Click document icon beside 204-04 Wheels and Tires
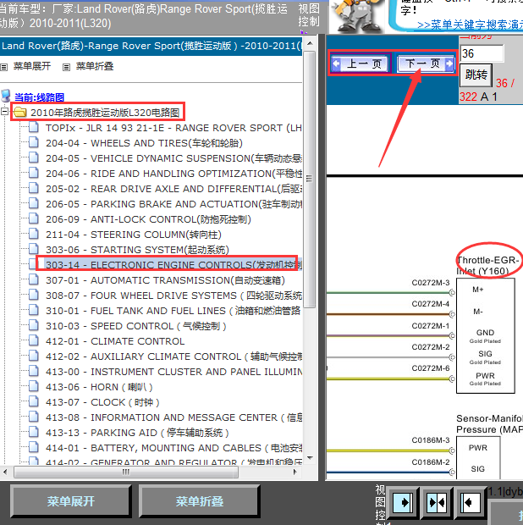Viewport: 523px width, 525px height. [35, 143]
